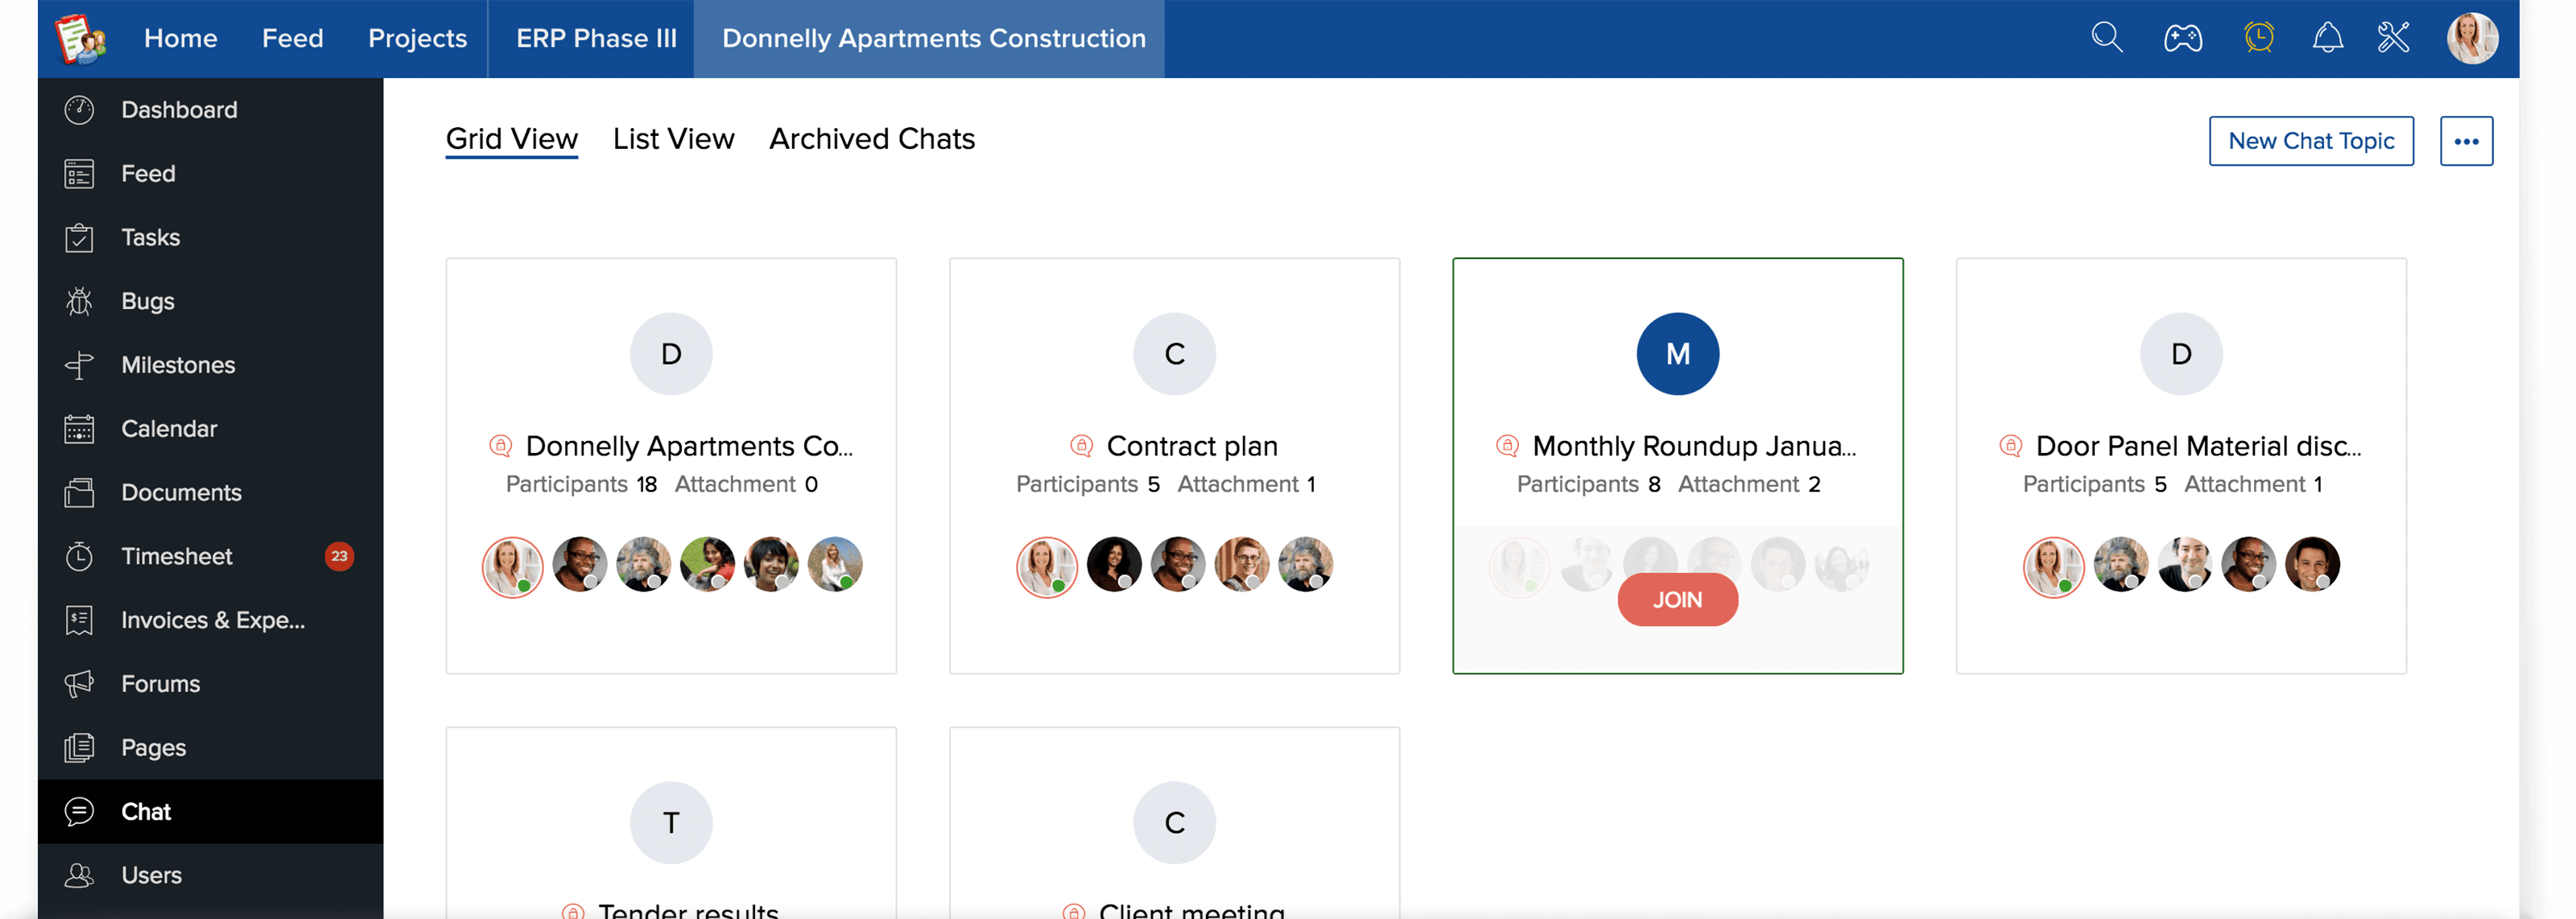Switch to ERP Phase III project tab

click(596, 38)
